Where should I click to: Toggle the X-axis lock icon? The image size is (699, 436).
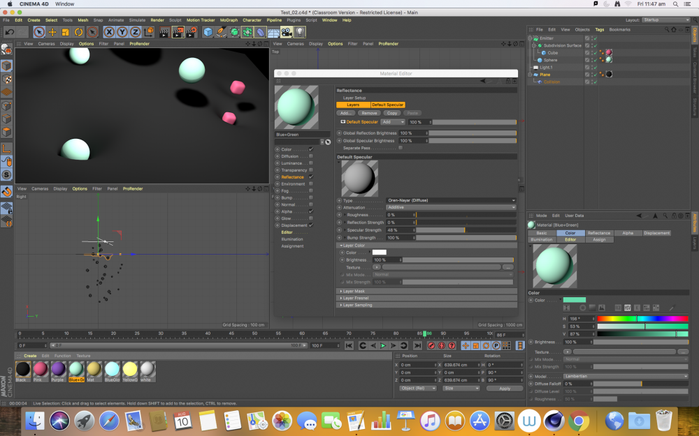click(x=109, y=32)
